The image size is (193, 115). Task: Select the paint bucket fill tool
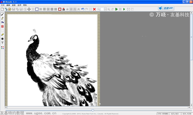point(2,22)
